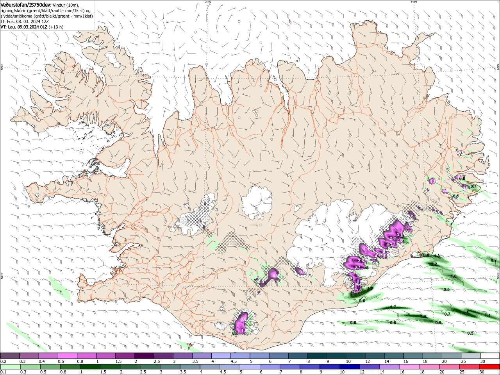Select the deep blue swatch labeled 10 in lower row
Image resolution: width=500 pixels, height=375 pixels.
point(350,367)
